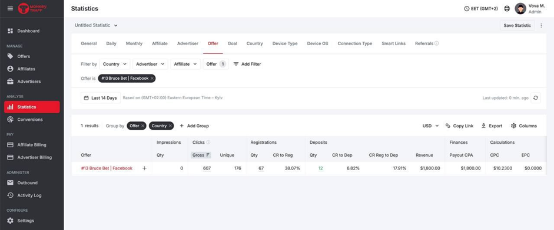
Task: Click the Referrals info icon
Action: pyautogui.click(x=437, y=43)
